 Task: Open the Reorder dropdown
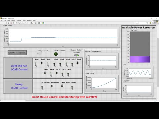point(43,23)
